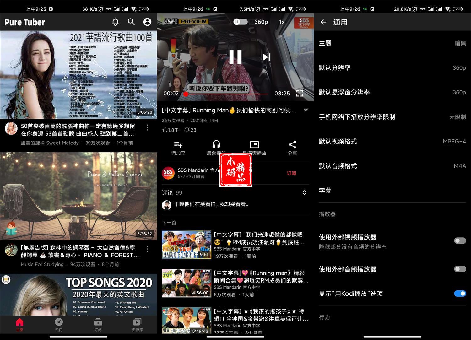
Task: Tap the 下一首 up-next label
Action: tap(169, 223)
